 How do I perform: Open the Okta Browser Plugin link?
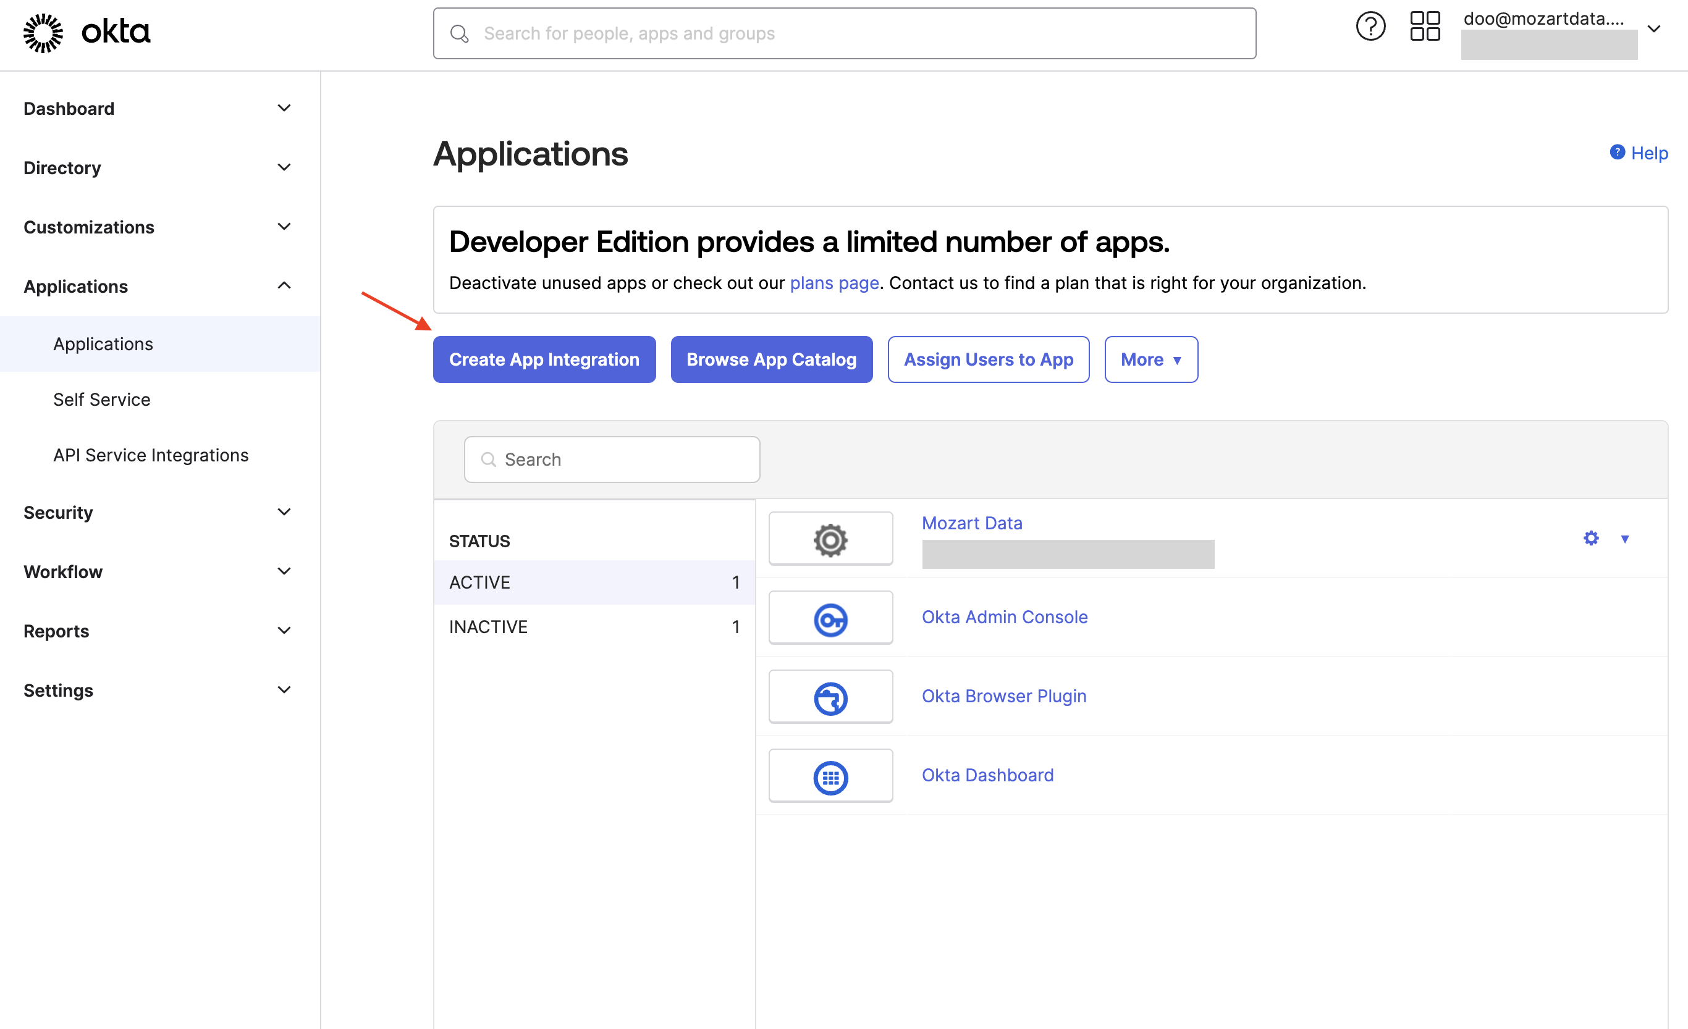[x=1003, y=695]
